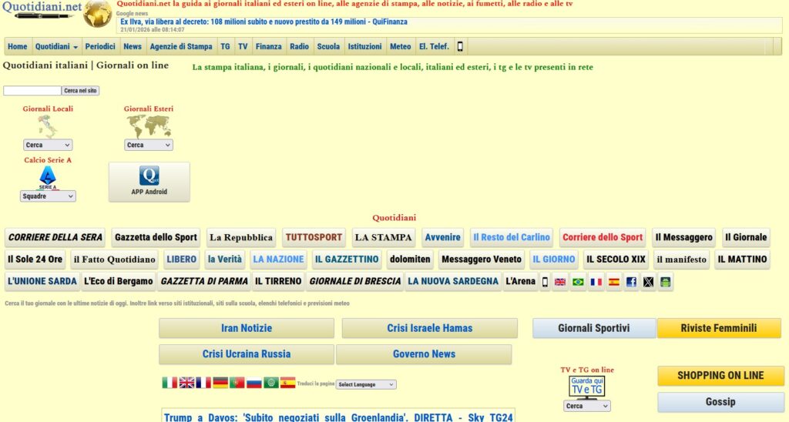Viewport: 789px width, 422px height.
Task: Click the Quotidiani.net site logo
Action: (42, 10)
